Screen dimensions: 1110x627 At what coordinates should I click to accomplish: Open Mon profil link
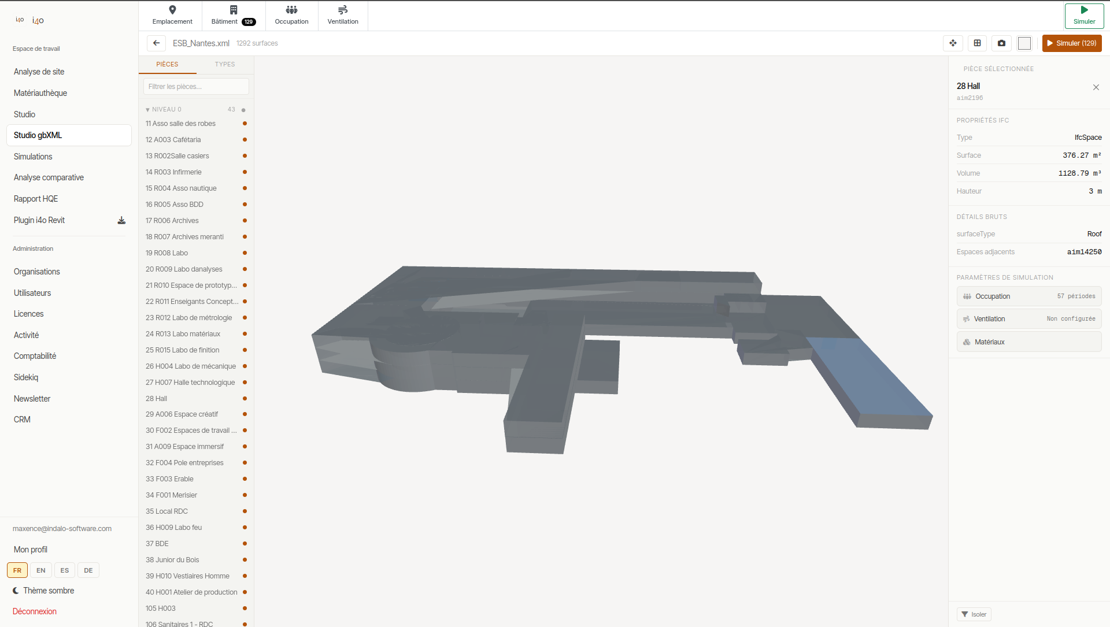[31, 550]
